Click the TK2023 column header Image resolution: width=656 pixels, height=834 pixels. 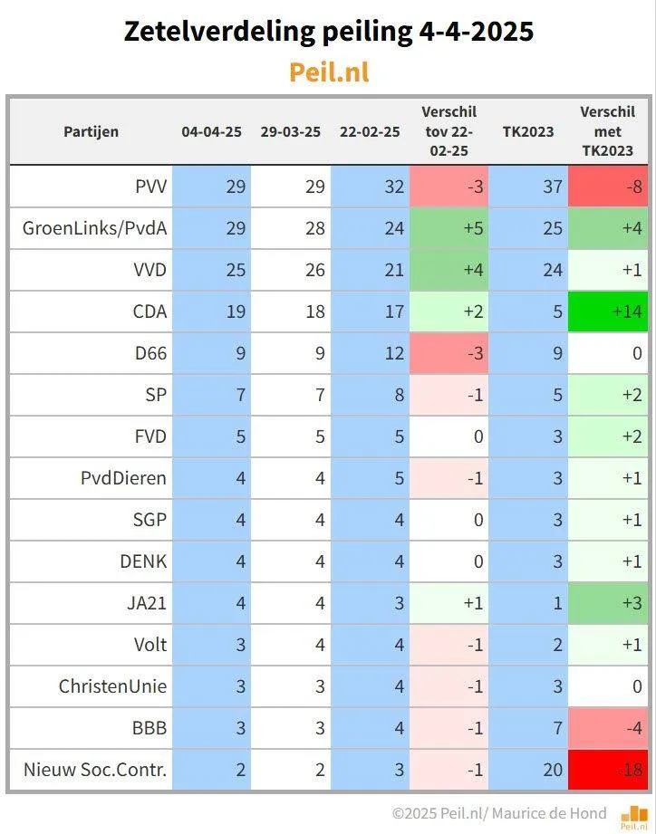pos(528,132)
